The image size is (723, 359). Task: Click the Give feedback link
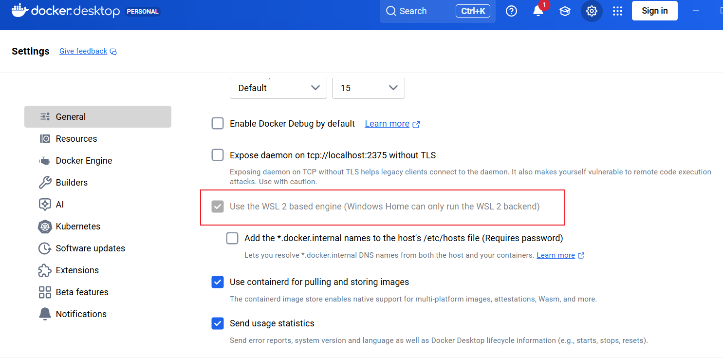(88, 51)
